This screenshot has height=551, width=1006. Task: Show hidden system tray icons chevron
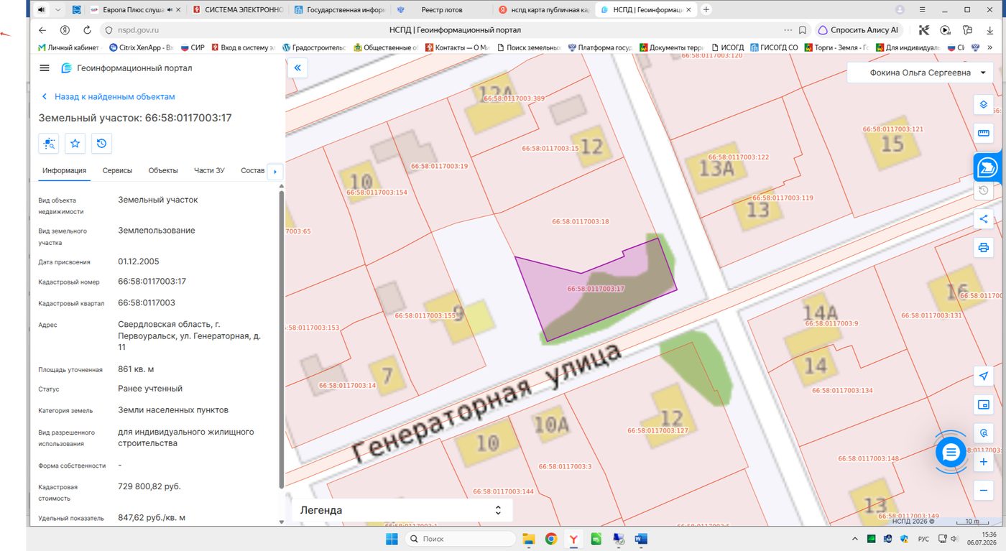(x=854, y=539)
